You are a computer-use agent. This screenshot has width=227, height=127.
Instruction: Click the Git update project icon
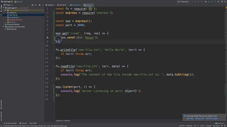209,1
